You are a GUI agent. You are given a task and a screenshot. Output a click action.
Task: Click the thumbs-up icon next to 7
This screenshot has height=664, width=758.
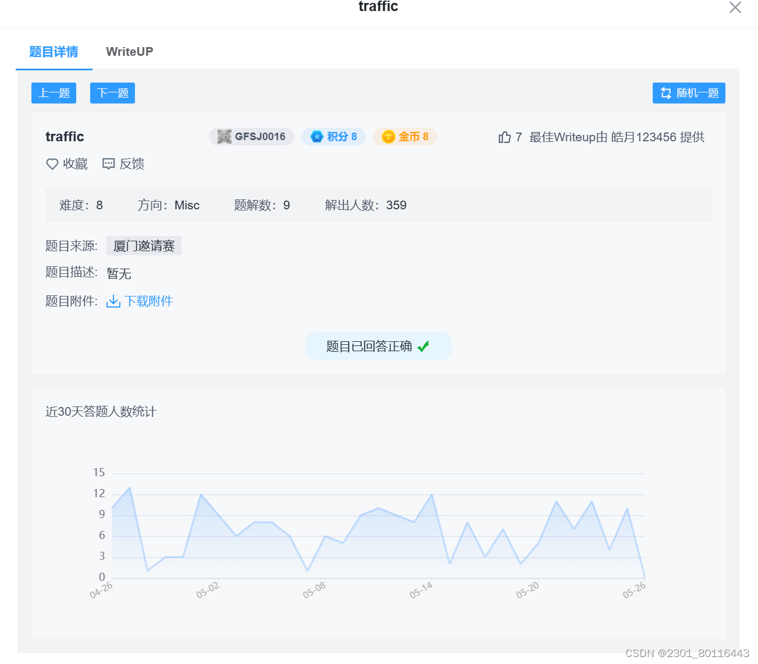505,137
